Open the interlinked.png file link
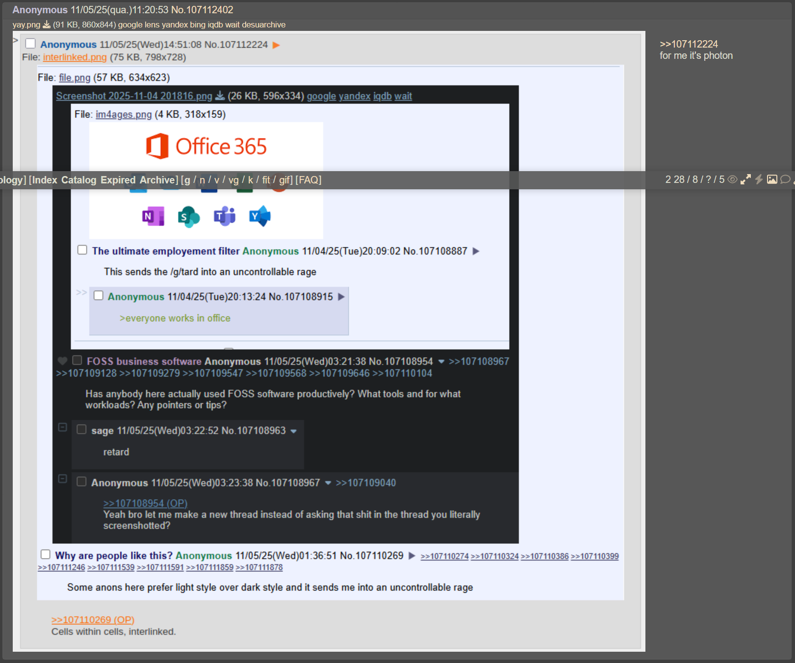This screenshot has height=663, width=795. coord(75,57)
